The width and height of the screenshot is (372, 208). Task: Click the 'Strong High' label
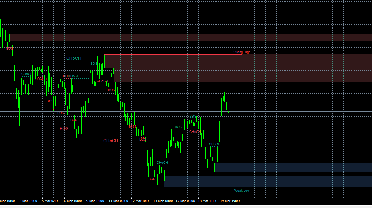point(242,52)
